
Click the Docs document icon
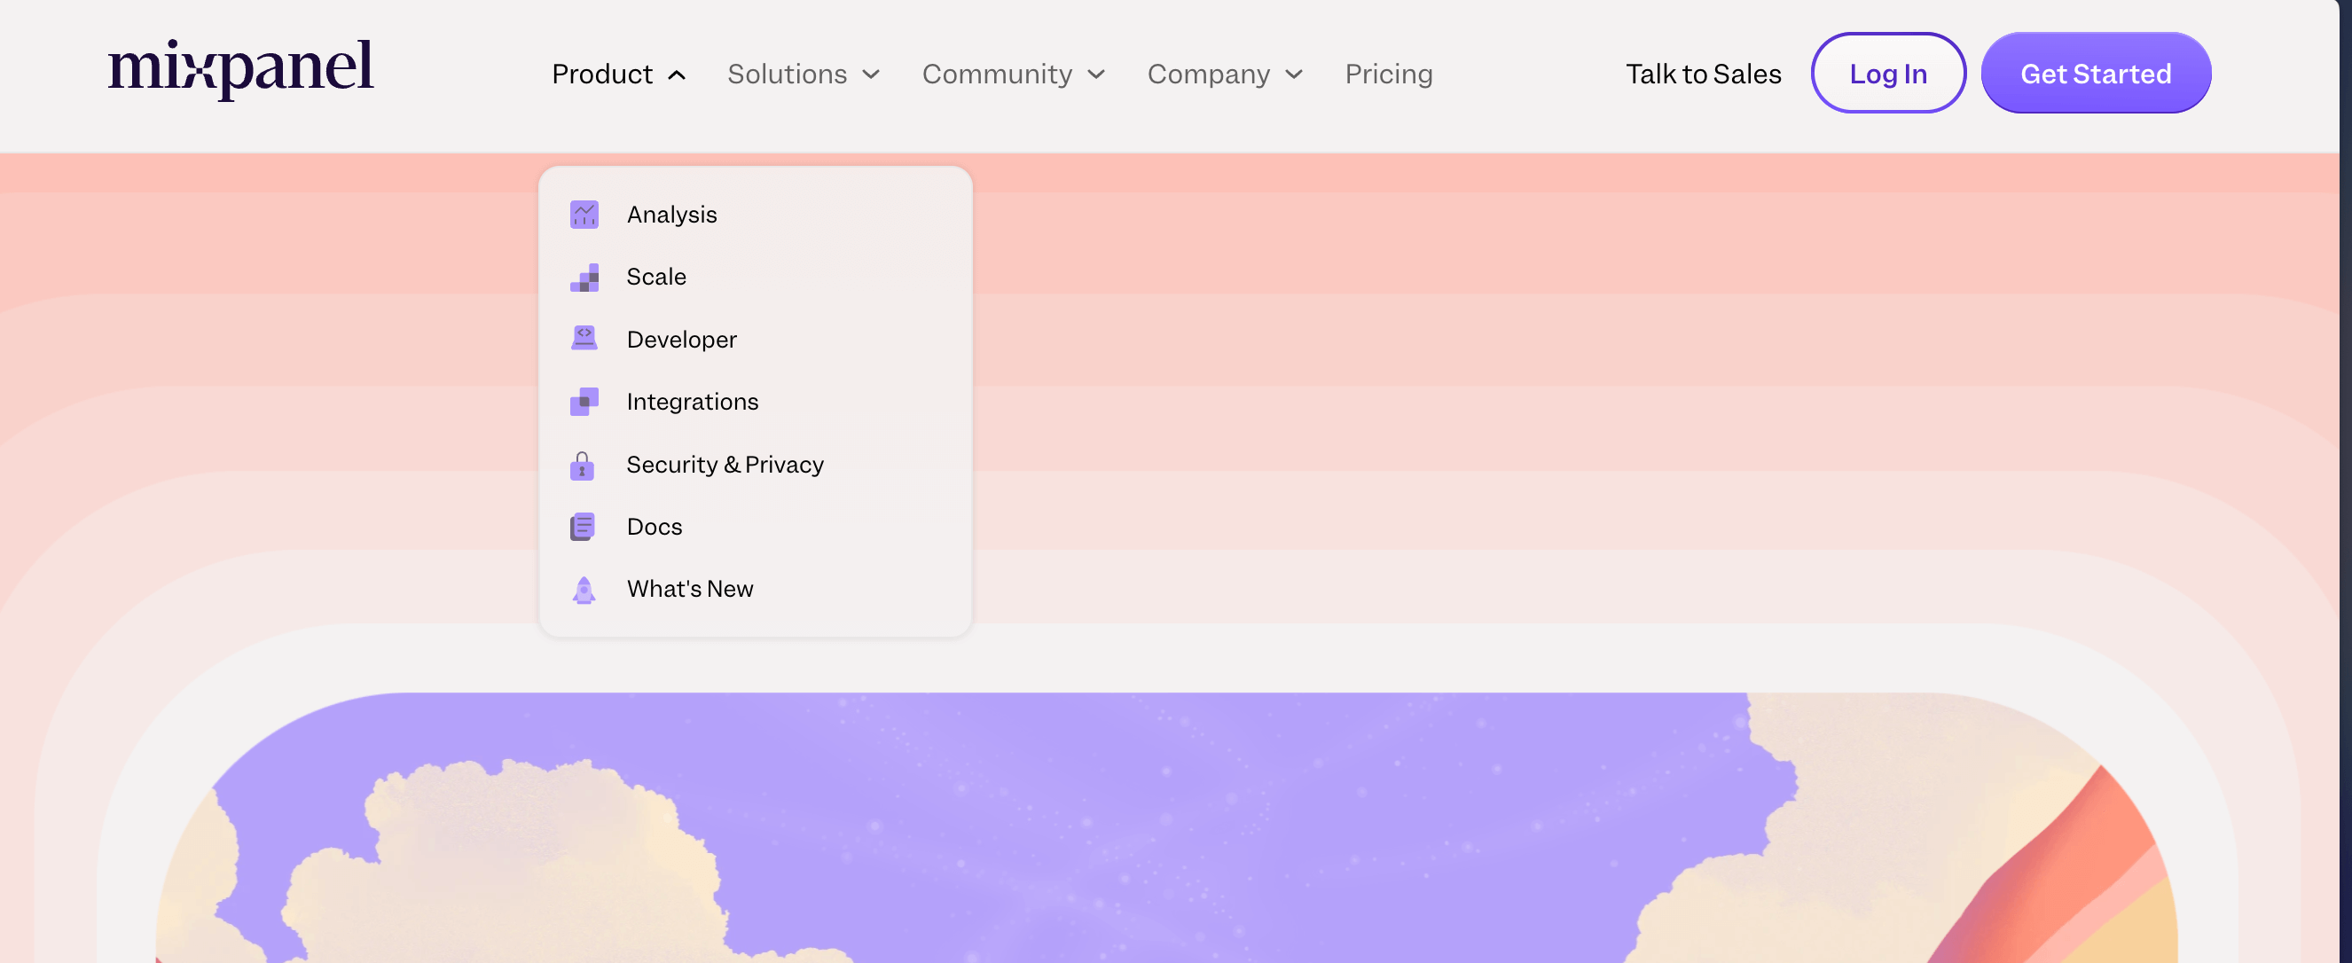pos(583,527)
